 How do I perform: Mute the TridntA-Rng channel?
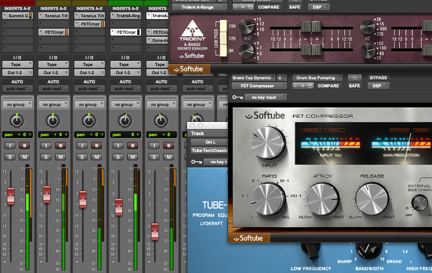click(133, 157)
